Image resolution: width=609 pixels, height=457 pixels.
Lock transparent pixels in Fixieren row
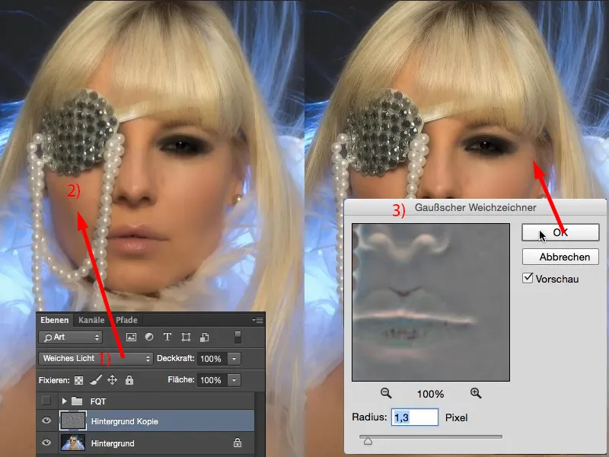click(79, 380)
